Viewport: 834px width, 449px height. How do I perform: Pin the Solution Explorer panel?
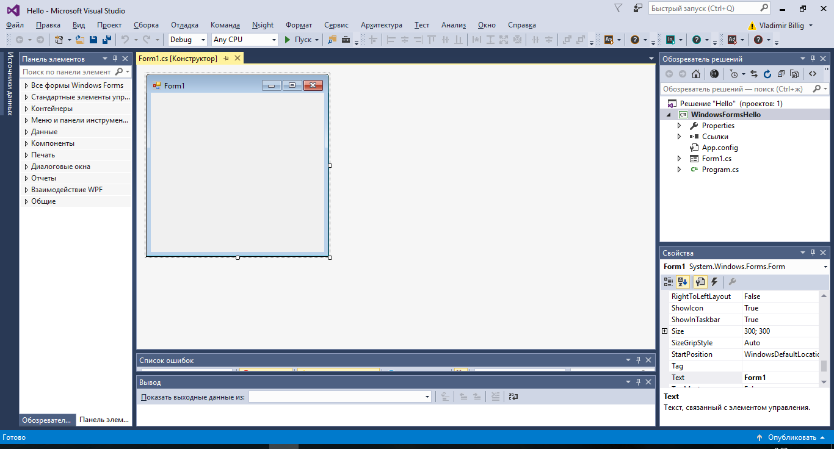[x=813, y=59]
